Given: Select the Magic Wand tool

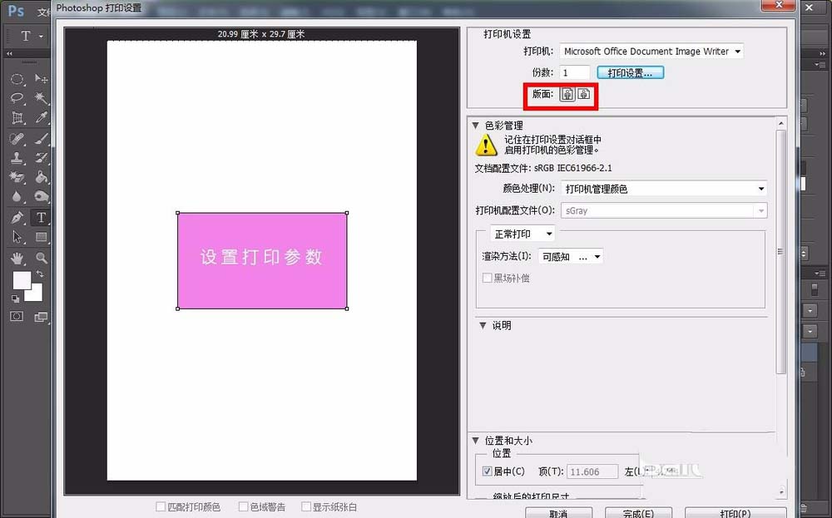Looking at the screenshot, I should [41, 98].
